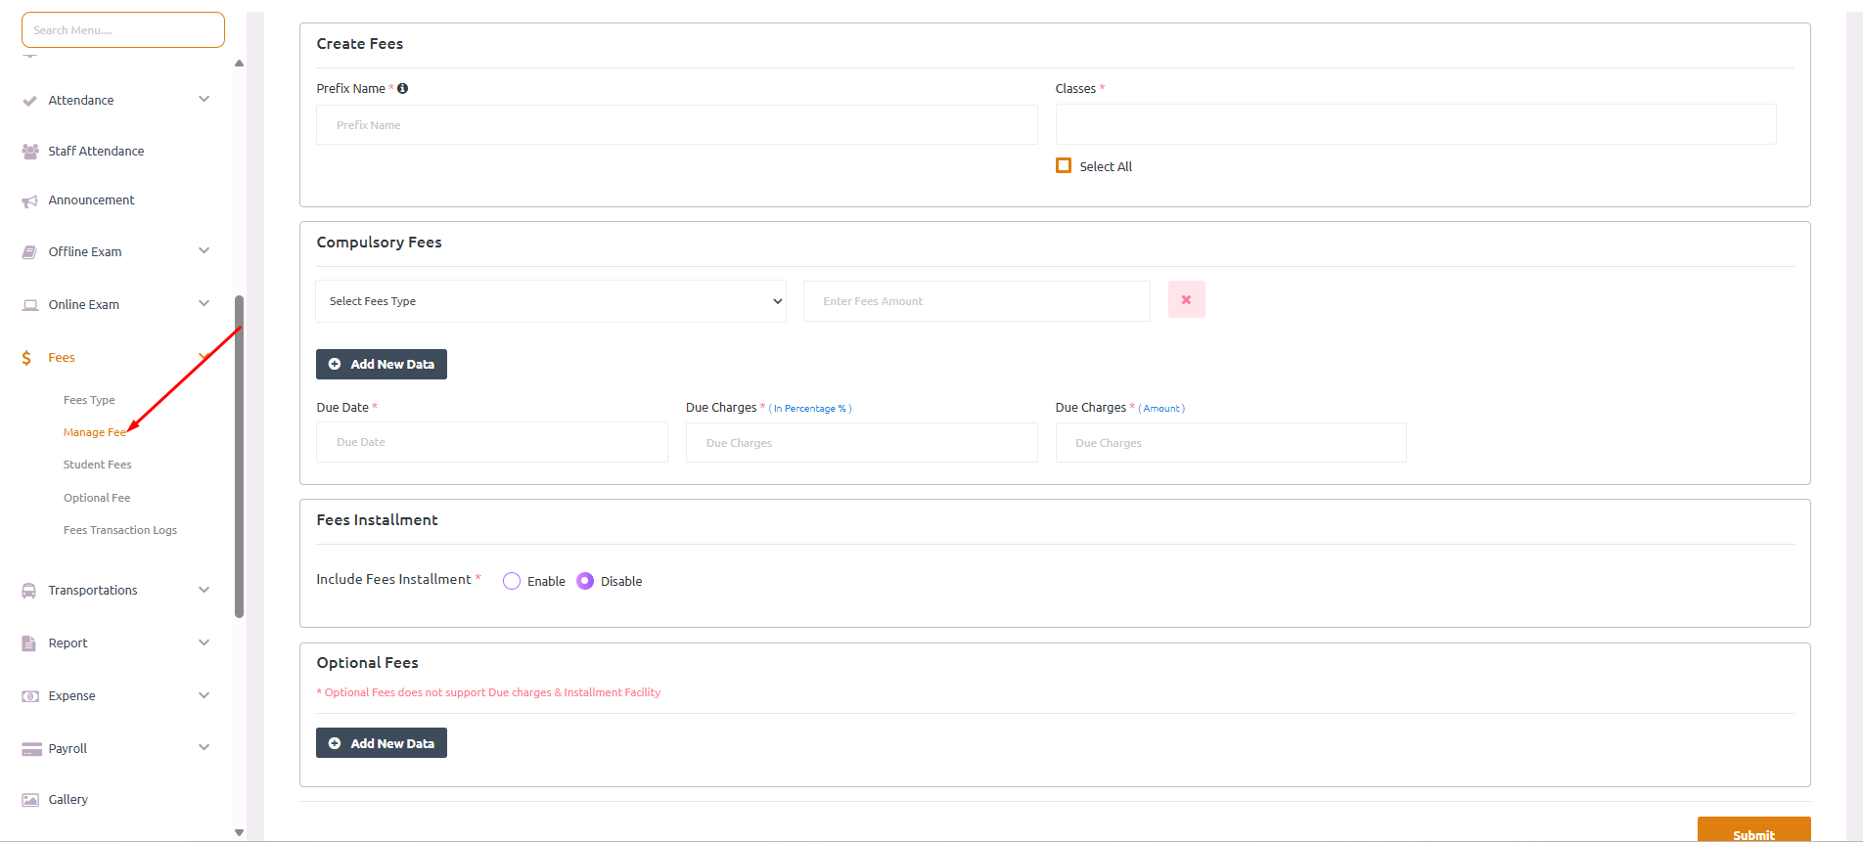This screenshot has height=842, width=1863.
Task: Expand the Offline Exam menu chevron
Action: click(204, 251)
